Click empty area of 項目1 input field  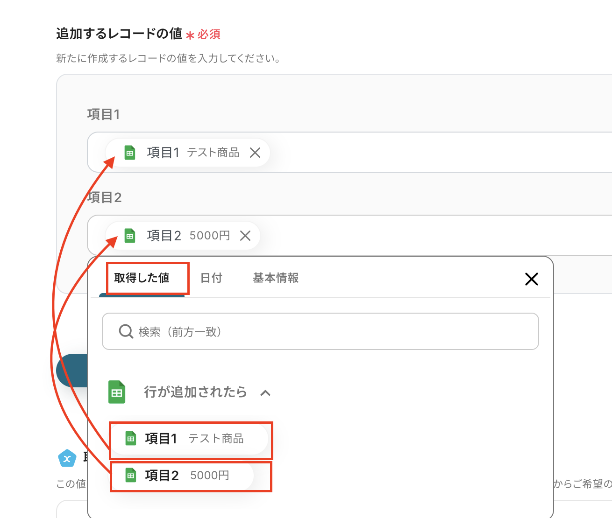[x=420, y=153]
